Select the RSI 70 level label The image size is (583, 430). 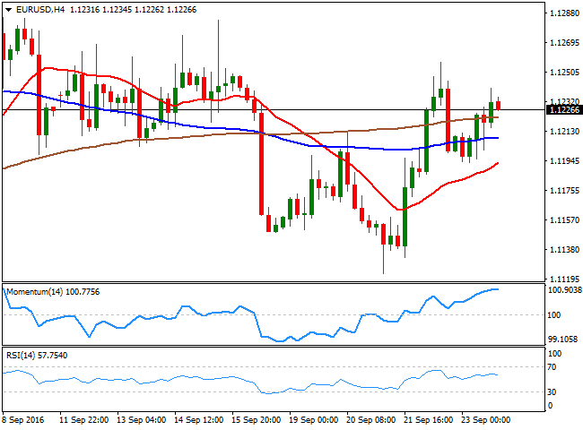[553, 367]
